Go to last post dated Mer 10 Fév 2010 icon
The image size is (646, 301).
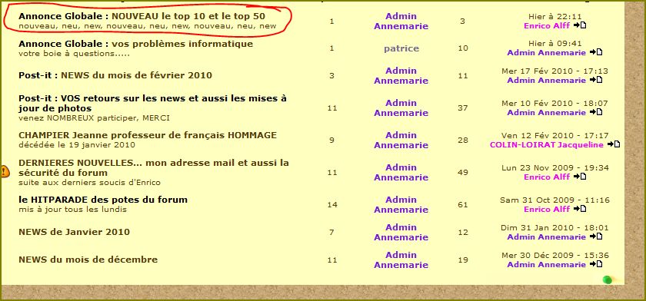tap(596, 112)
